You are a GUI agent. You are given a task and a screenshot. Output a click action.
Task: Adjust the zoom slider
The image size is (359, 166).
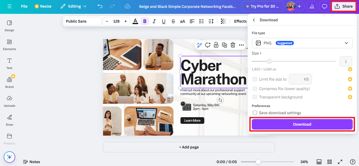click(258, 162)
